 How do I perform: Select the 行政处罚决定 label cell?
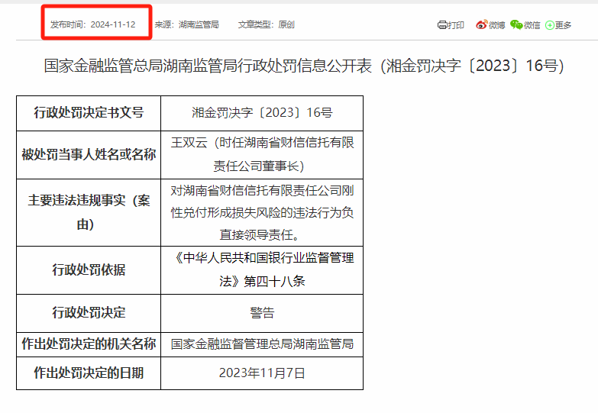(89, 313)
